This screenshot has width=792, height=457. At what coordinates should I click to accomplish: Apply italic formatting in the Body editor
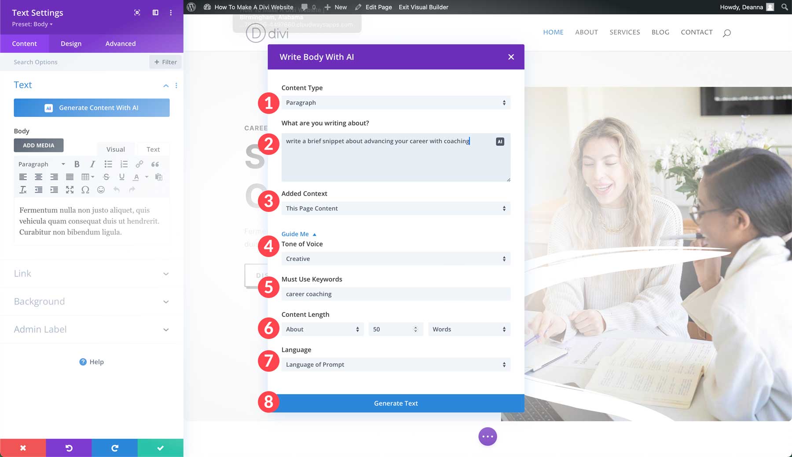(x=92, y=164)
